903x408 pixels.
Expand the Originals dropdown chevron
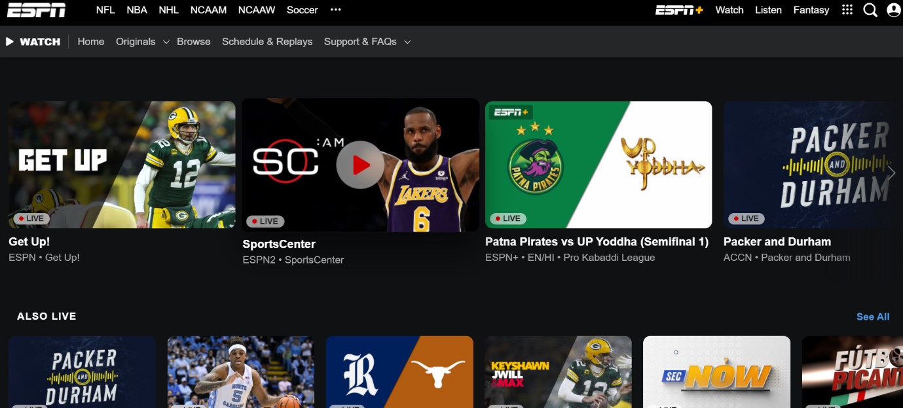pyautogui.click(x=166, y=42)
